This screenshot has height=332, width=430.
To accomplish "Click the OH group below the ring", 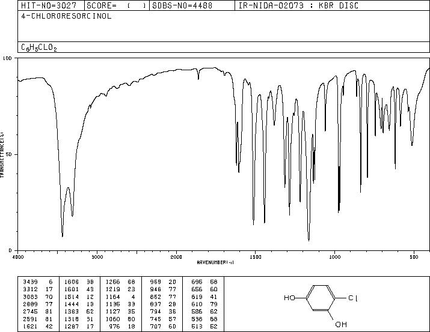I will pyautogui.click(x=341, y=325).
